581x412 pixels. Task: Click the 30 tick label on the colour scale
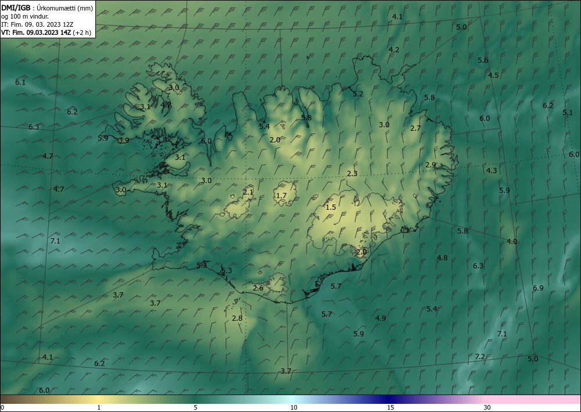click(487, 408)
